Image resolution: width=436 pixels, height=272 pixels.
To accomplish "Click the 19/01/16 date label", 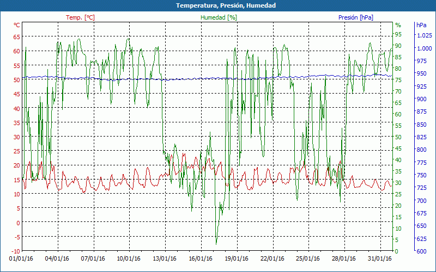I will tap(237, 259).
